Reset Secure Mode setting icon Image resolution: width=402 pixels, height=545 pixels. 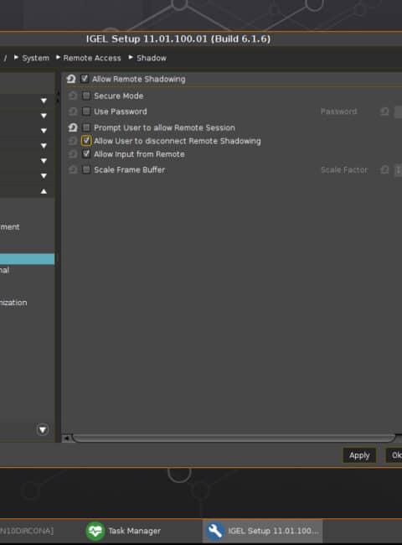pos(73,96)
